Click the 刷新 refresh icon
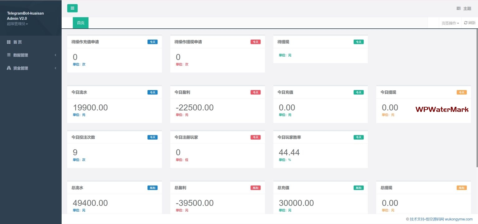478x224 pixels. tap(466, 23)
